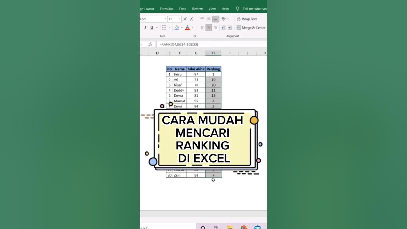Open the Font settings dialog launcher
407x229 pixels.
click(195, 36)
